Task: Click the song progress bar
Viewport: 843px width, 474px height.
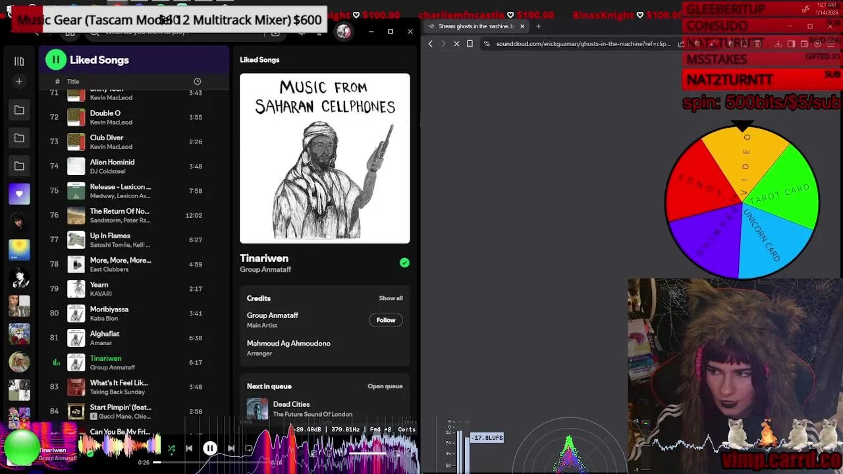Action: point(211,463)
